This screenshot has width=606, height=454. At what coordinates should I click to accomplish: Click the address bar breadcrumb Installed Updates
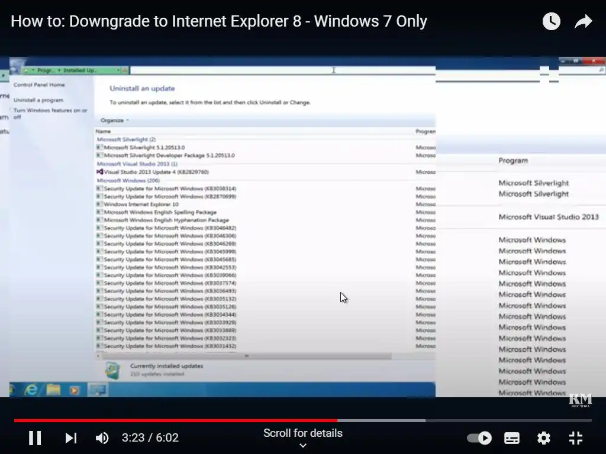point(80,70)
